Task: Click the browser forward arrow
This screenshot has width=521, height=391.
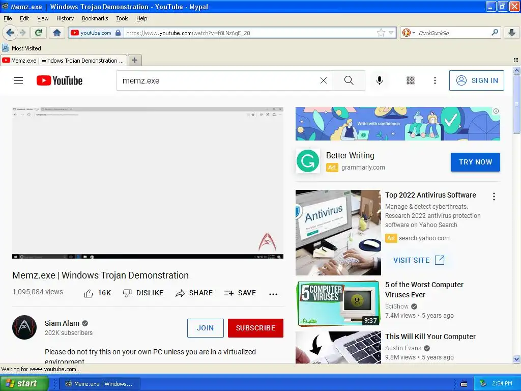Action: [22, 33]
